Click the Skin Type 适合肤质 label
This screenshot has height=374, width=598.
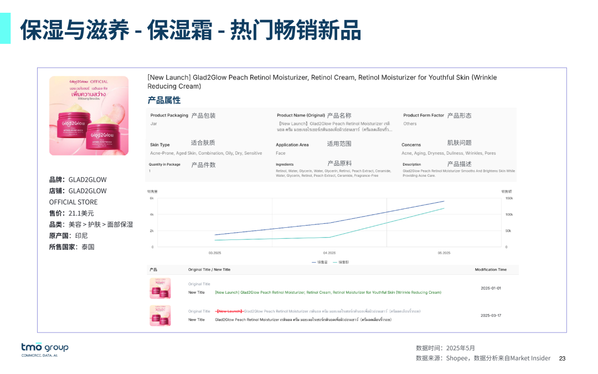pos(183,143)
